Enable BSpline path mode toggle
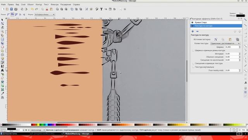Image resolution: width=248 pixels, height=140 pixels. (x=16, y=14)
